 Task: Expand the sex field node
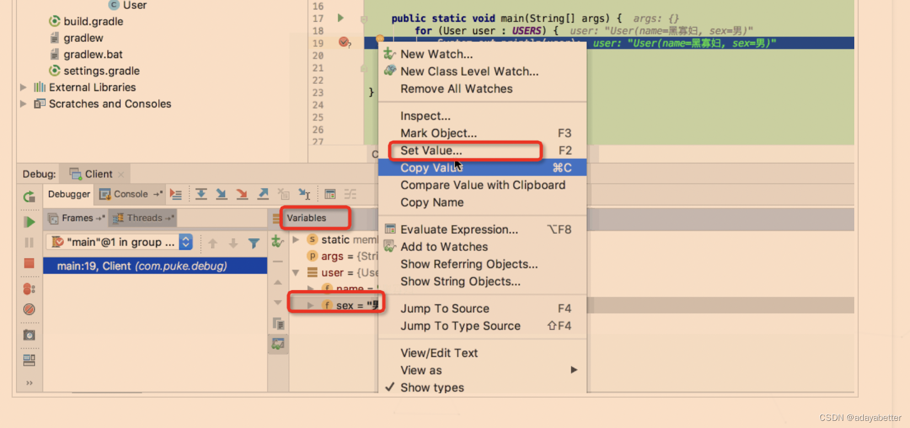pos(311,306)
